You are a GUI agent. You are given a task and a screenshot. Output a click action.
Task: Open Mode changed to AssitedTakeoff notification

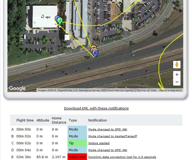113,136
